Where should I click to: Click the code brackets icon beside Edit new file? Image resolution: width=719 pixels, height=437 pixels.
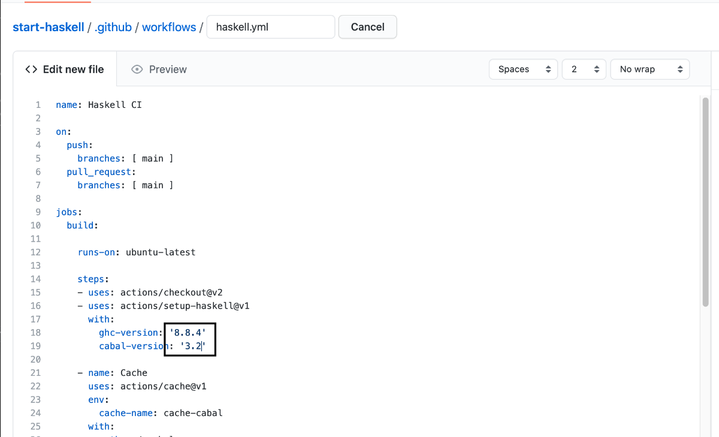tap(31, 70)
